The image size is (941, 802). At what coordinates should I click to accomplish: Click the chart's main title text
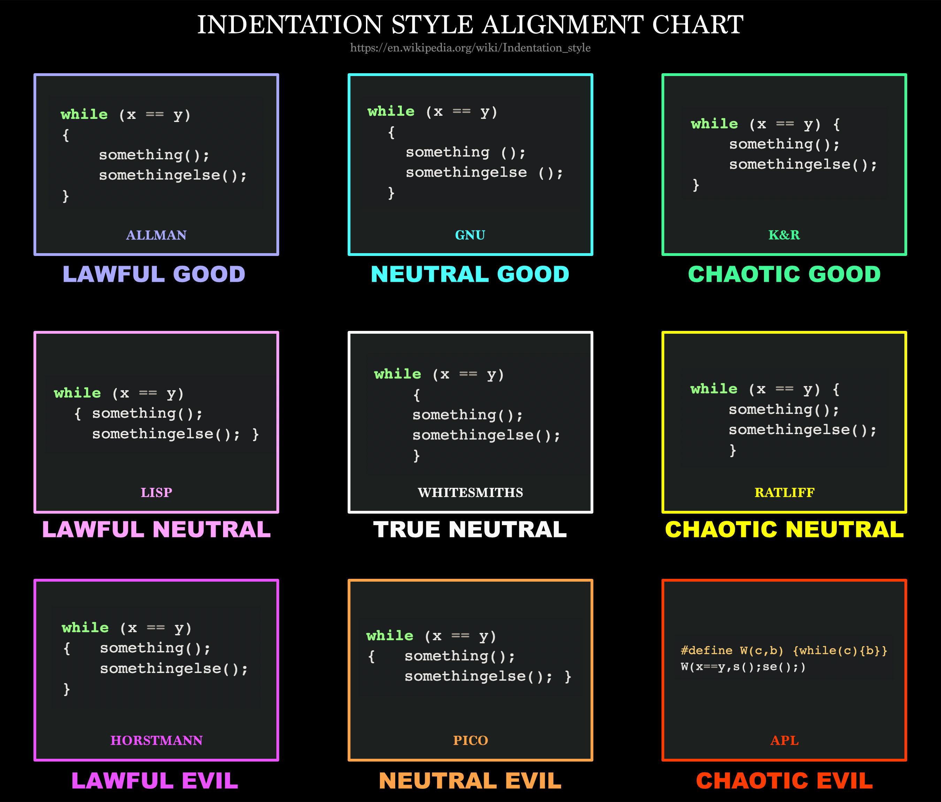(470, 24)
